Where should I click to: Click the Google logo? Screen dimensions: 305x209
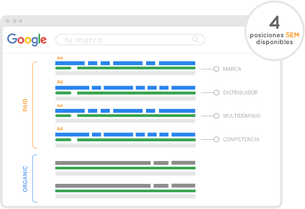[x=27, y=40]
